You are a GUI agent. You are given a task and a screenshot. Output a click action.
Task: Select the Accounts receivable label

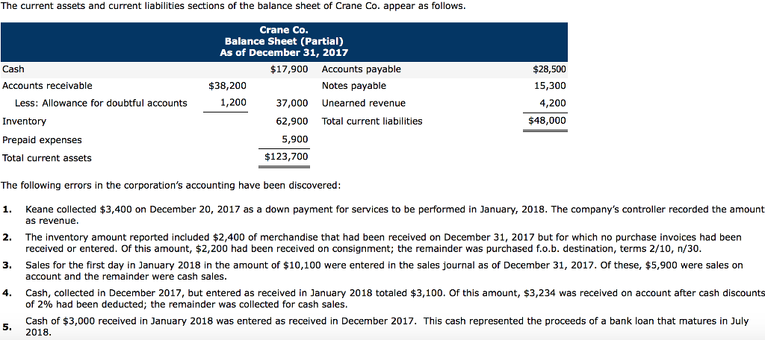tap(48, 86)
